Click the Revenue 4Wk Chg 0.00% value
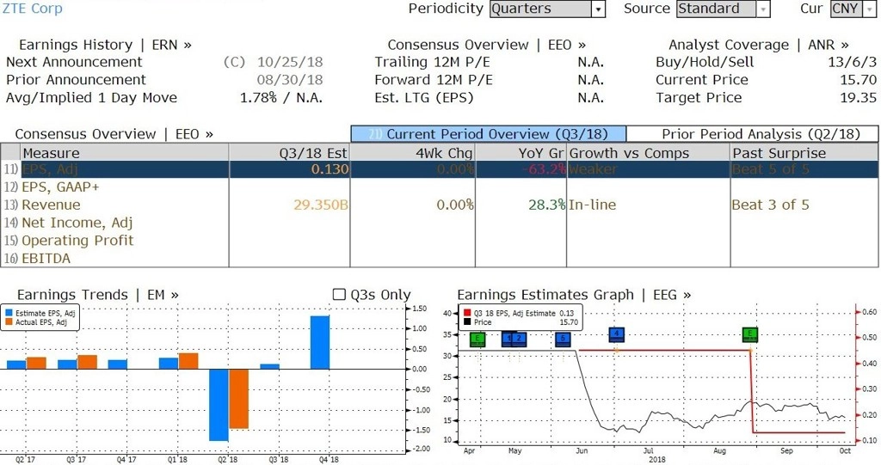 455,205
